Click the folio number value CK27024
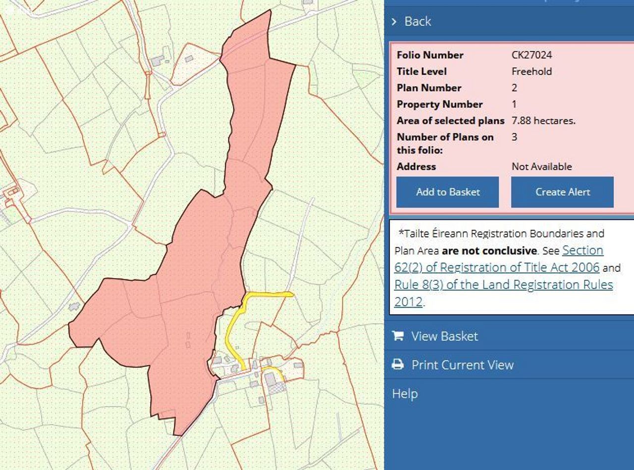Image resolution: width=634 pixels, height=470 pixels. coord(531,55)
